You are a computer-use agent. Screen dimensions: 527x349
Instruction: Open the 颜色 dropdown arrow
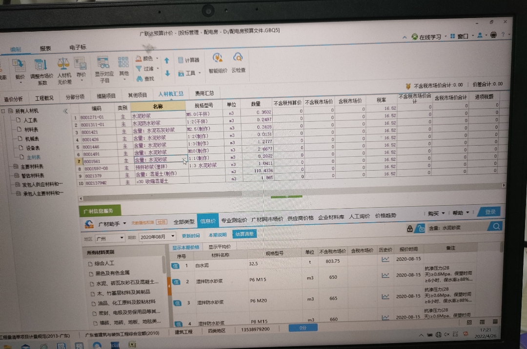pyautogui.click(x=157, y=58)
